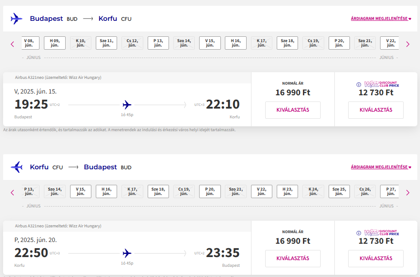
Task: Select return date Sze 25, jún.
Action: [x=339, y=191]
